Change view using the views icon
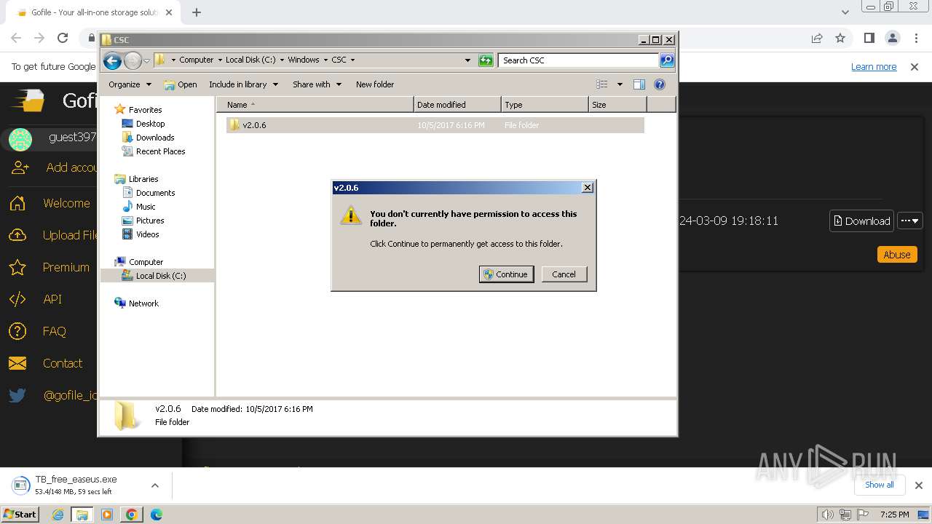The width and height of the screenshot is (932, 524). (601, 84)
